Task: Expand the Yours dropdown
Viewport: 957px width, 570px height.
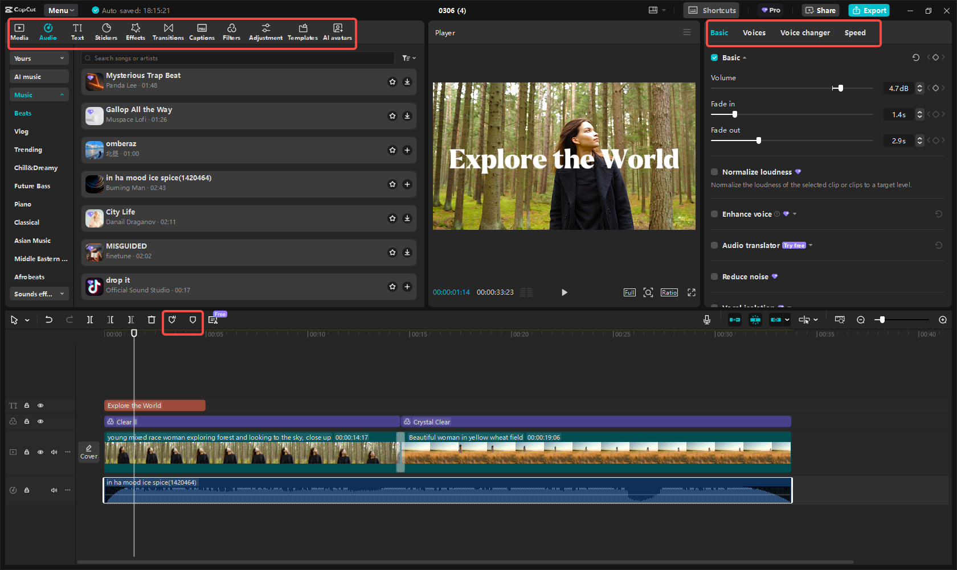Action: point(39,59)
